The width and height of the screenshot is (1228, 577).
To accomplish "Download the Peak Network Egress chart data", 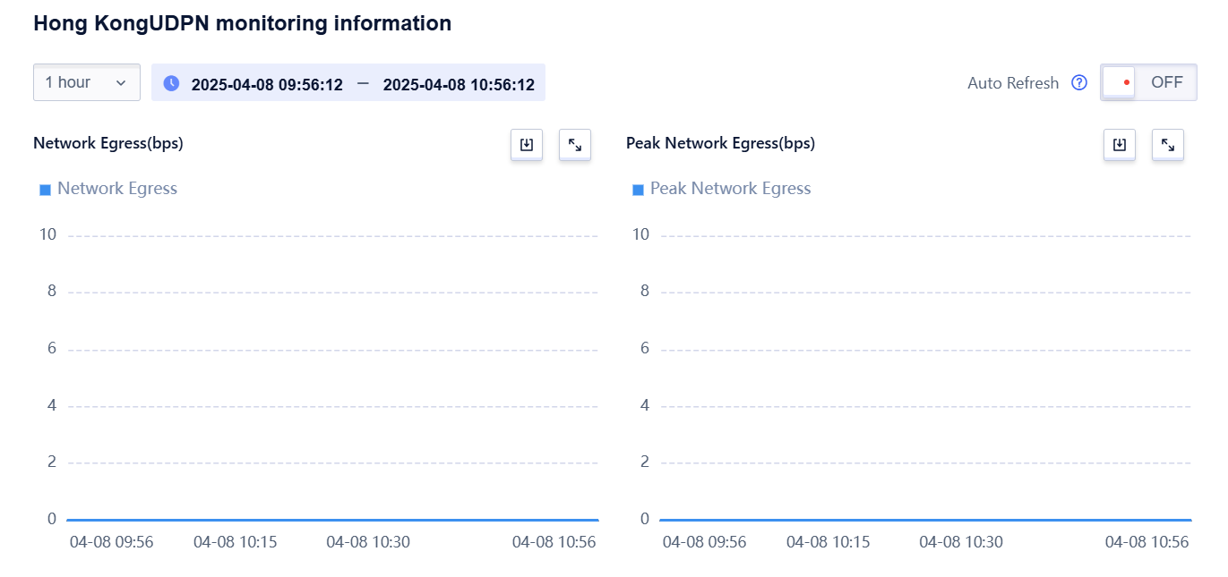I will click(1119, 145).
